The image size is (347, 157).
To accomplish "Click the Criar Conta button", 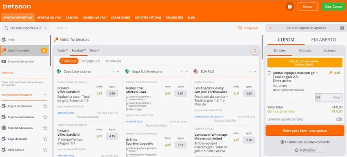I will click(x=333, y=7).
